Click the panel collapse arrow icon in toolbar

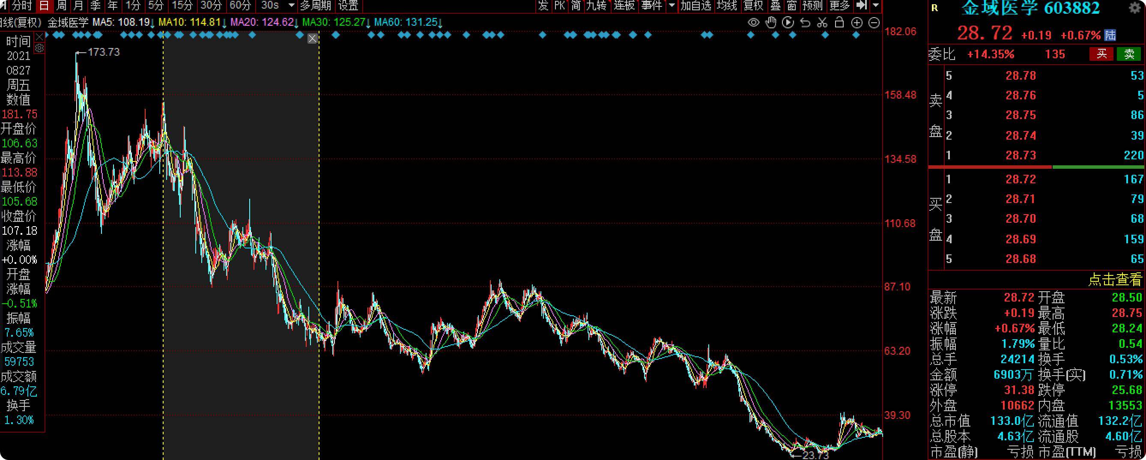(862, 5)
